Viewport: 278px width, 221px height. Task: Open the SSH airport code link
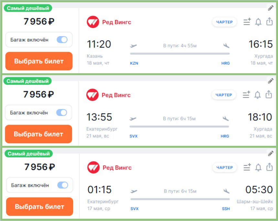(x=226, y=209)
